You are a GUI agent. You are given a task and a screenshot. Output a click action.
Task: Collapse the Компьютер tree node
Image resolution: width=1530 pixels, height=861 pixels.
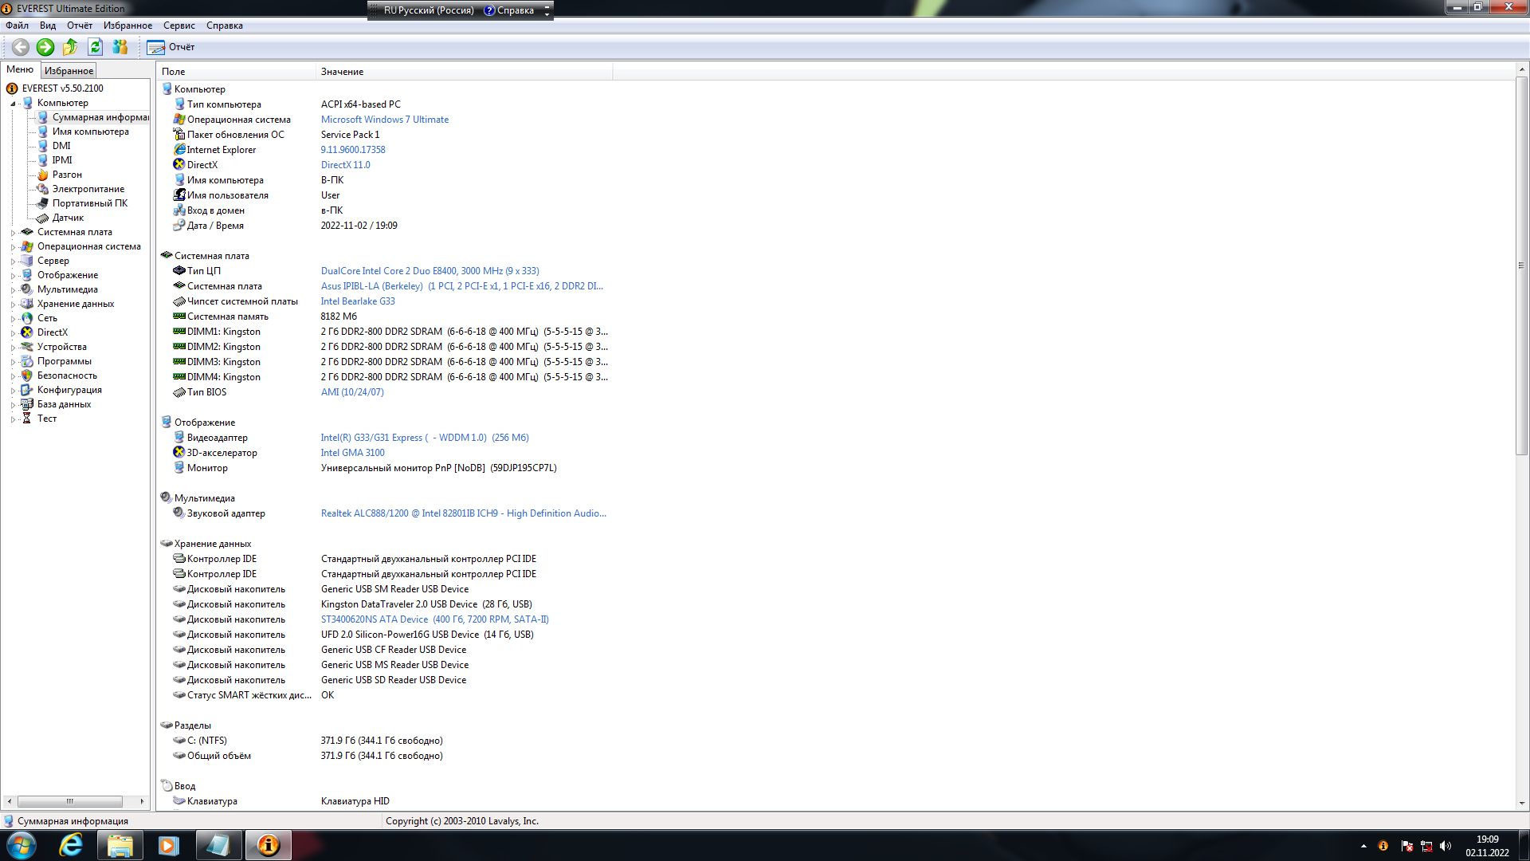pos(13,104)
